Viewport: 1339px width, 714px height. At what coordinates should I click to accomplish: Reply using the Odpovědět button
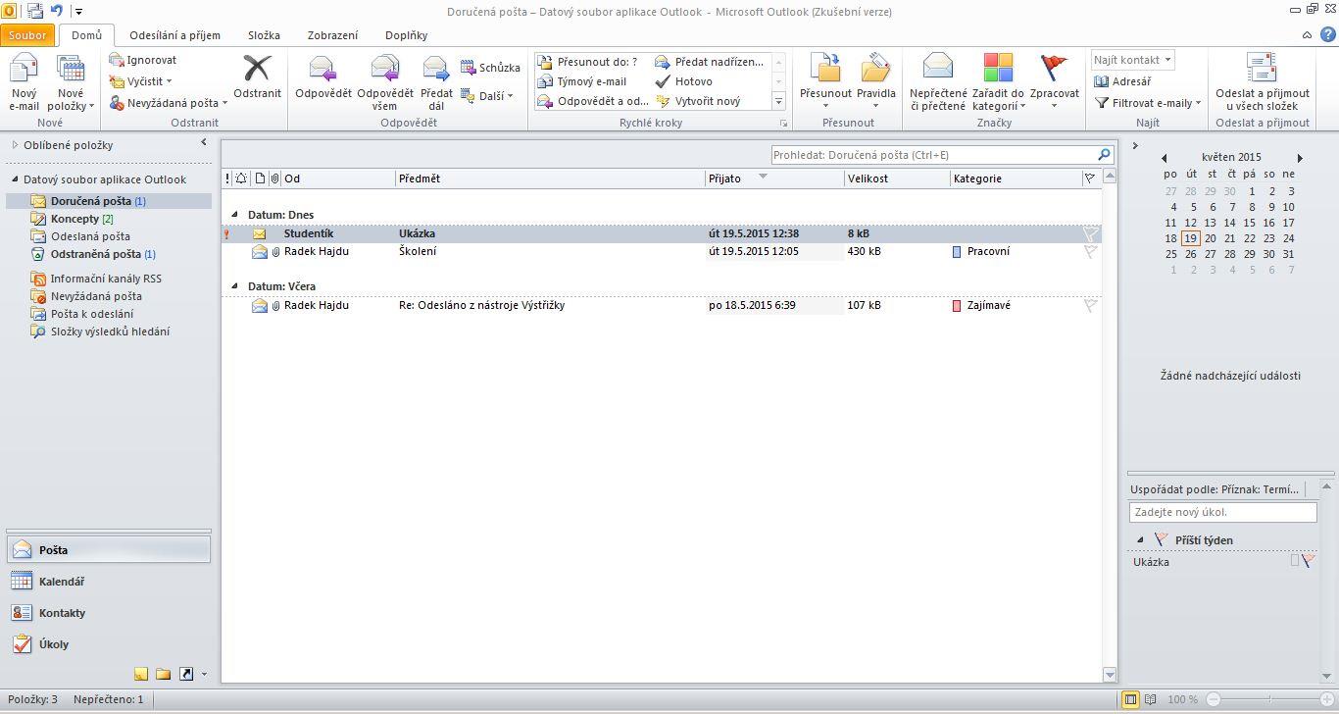323,77
